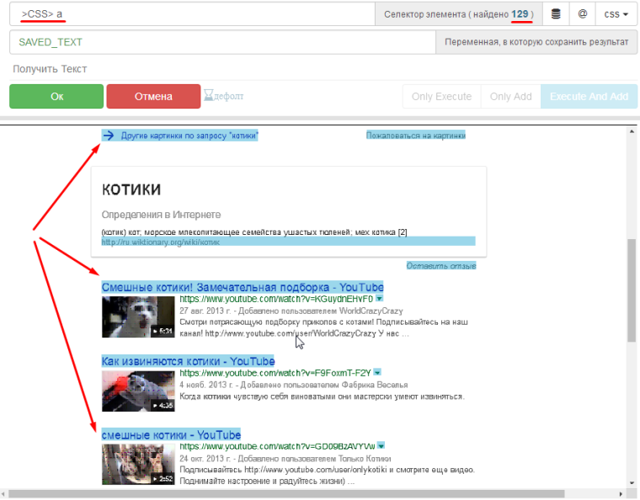
Task: Click the red Отмена button
Action: 153,96
